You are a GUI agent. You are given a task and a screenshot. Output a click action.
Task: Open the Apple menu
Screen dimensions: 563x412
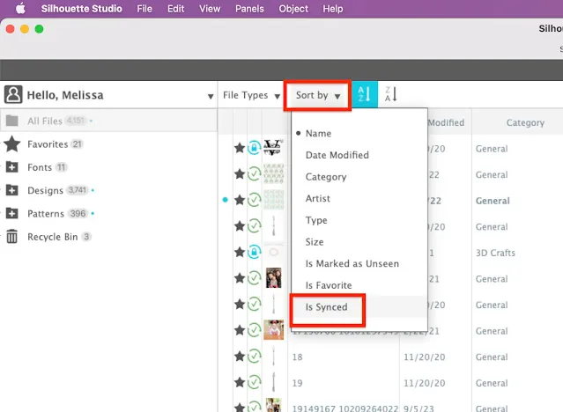(20, 8)
